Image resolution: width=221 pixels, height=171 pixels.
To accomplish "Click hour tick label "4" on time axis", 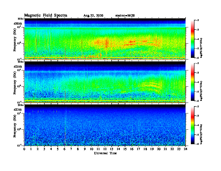I will click(x=51, y=149).
